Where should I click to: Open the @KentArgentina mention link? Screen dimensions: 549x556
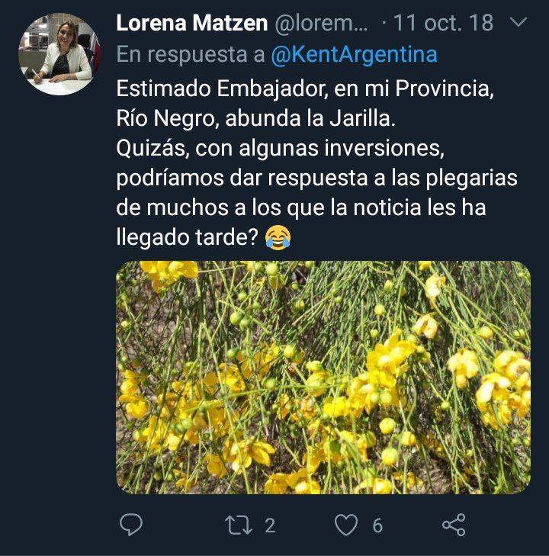354,54
